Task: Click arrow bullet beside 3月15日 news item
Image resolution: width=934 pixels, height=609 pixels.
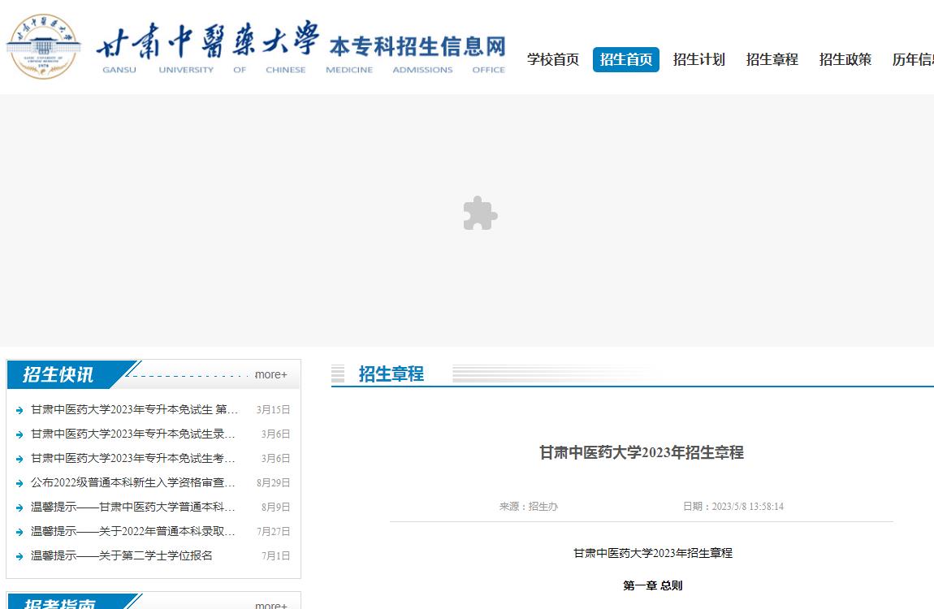Action: coord(19,410)
